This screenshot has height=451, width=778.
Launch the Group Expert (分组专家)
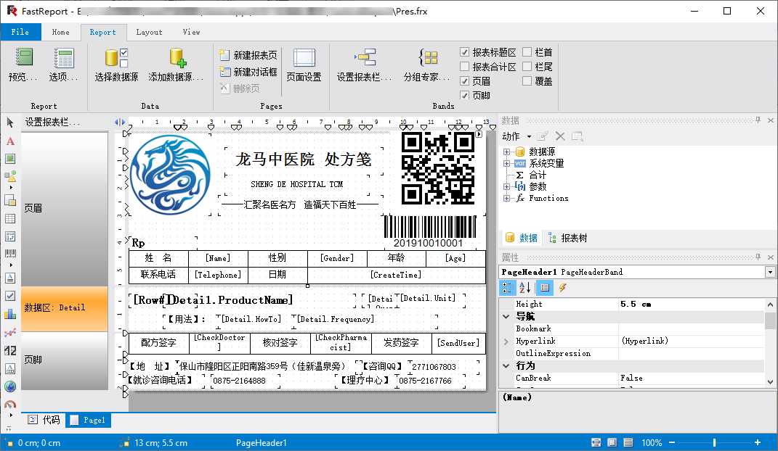(x=426, y=65)
